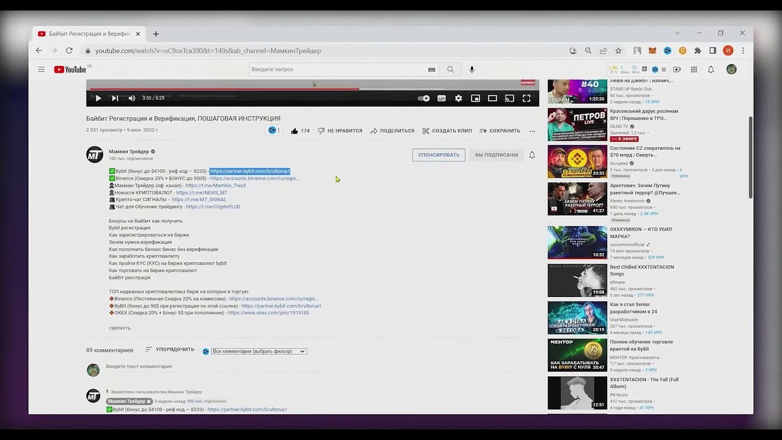Open the on-screen keyboard in search box
782x440 pixels.
click(432, 70)
